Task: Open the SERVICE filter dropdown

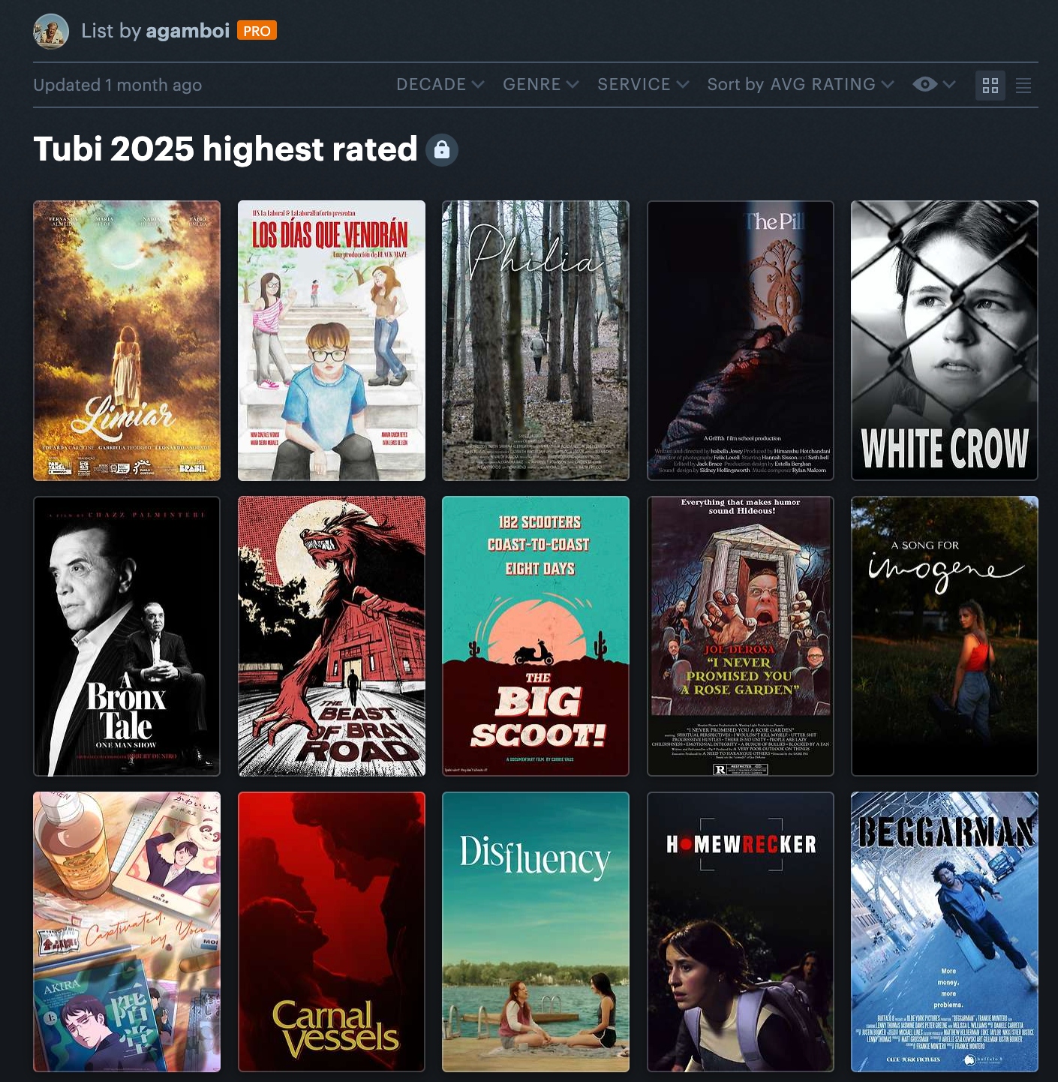Action: pyautogui.click(x=643, y=85)
